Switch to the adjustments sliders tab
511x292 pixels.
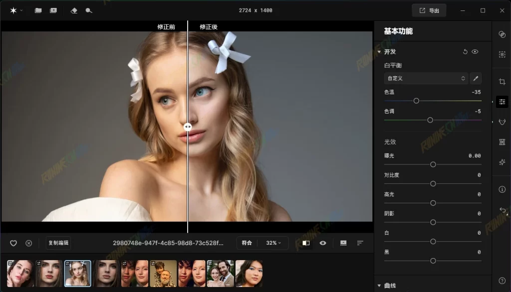coord(502,102)
